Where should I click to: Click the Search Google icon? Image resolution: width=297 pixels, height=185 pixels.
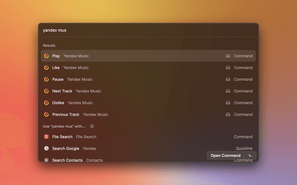point(46,148)
